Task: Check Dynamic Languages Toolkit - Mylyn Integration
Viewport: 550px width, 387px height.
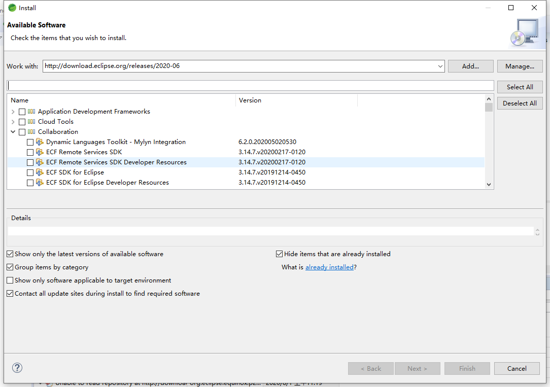Action: pyautogui.click(x=30, y=143)
